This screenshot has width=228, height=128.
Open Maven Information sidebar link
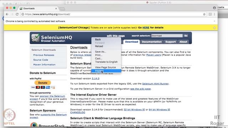pos(44,65)
